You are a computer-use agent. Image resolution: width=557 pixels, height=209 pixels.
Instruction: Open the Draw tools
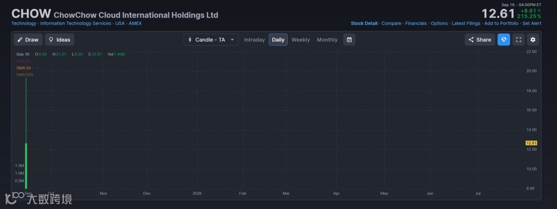coord(28,40)
